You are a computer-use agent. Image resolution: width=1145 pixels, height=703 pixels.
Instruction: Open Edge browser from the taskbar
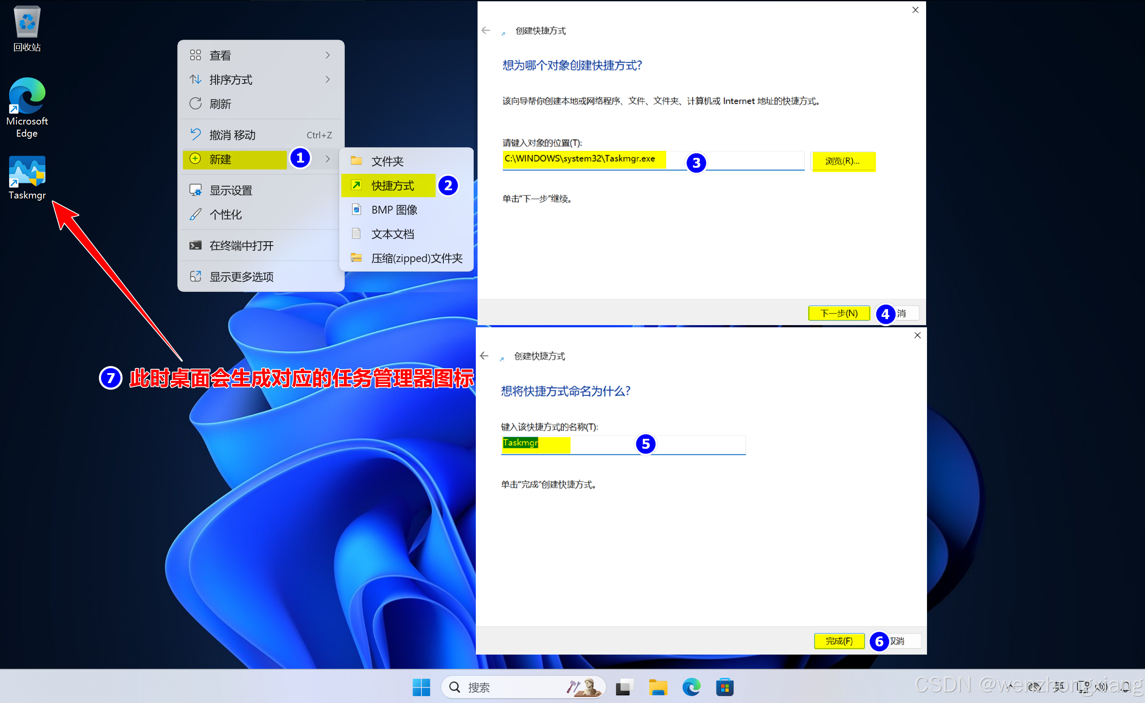[691, 687]
